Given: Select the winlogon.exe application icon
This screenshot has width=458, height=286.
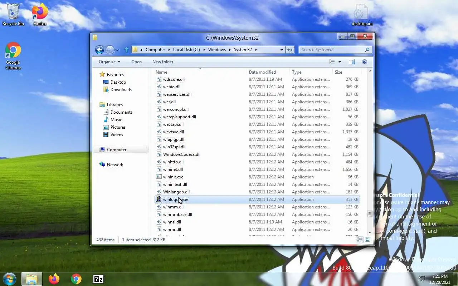Looking at the screenshot, I should pyautogui.click(x=159, y=199).
